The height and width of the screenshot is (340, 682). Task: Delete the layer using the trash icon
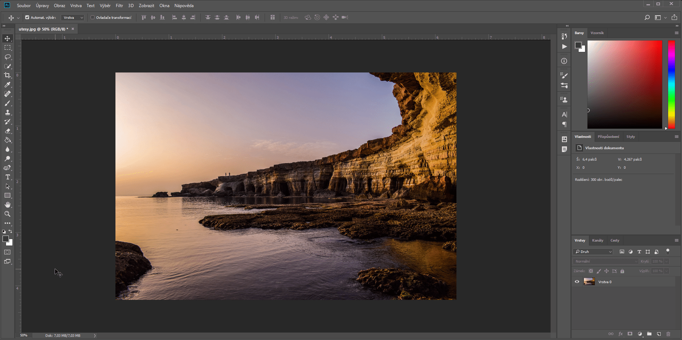tap(669, 334)
